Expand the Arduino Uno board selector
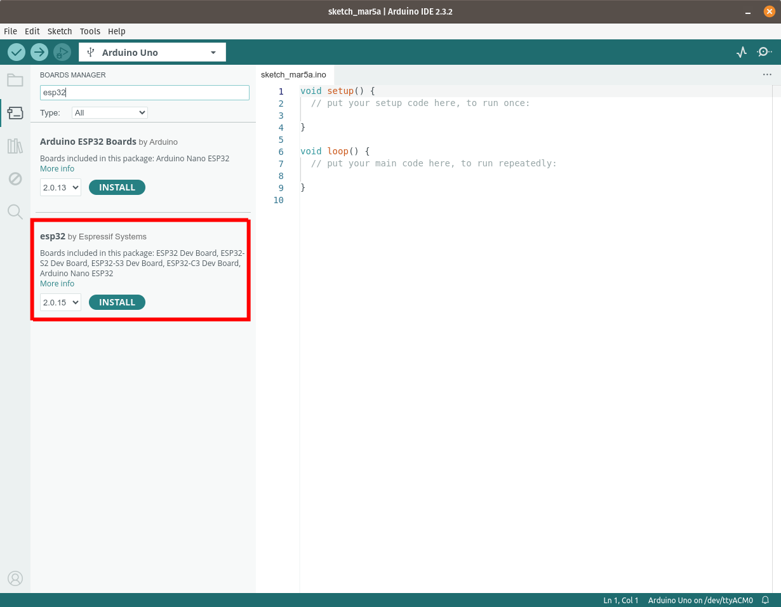 152,53
